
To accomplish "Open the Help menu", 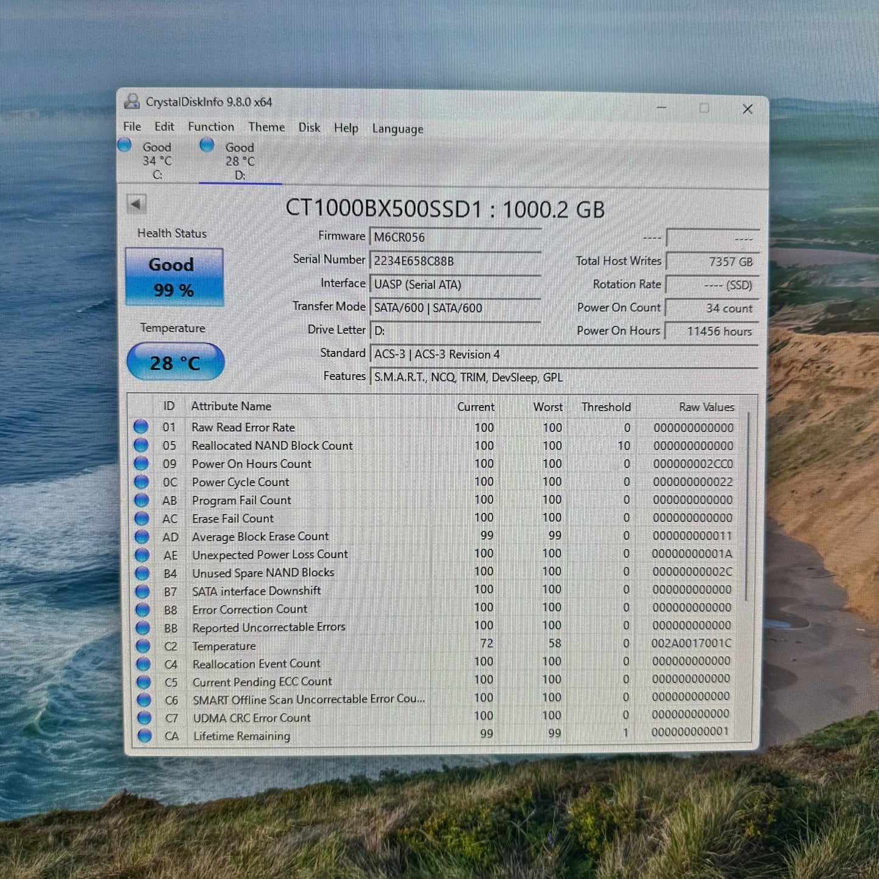I will coord(346,128).
